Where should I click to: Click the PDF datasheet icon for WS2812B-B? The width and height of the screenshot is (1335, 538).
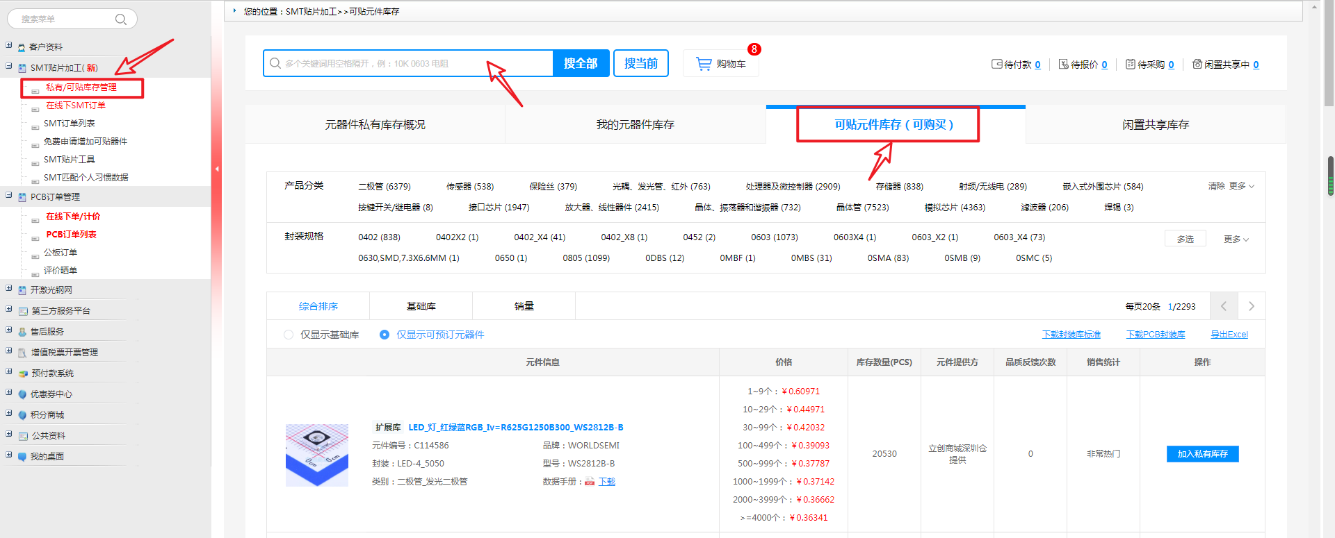tap(590, 482)
